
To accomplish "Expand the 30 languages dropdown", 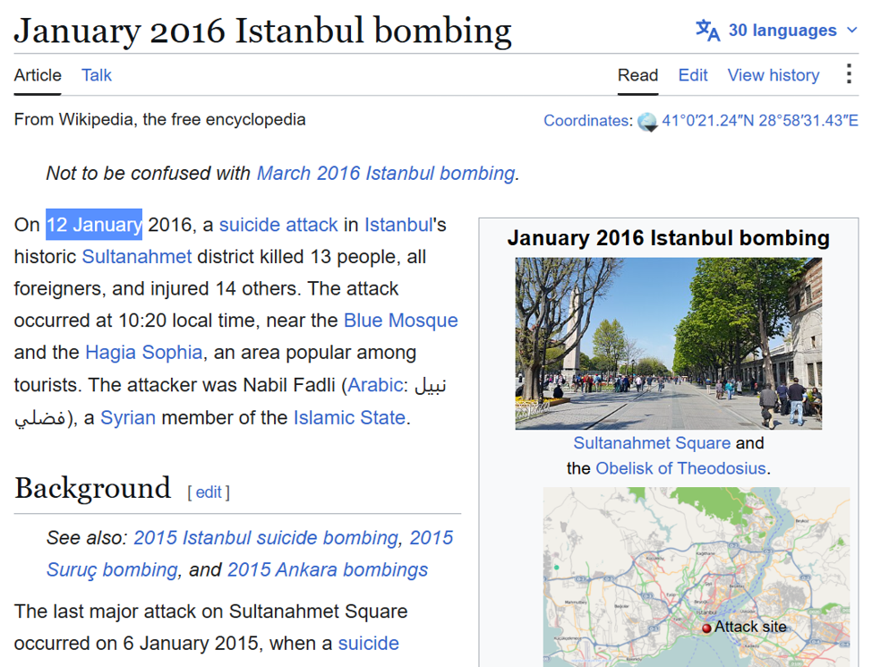I will tap(777, 30).
